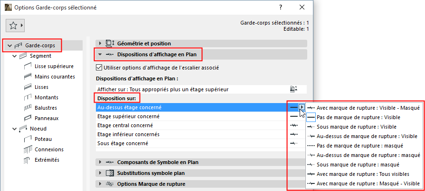Expand Composants de Symbole en Plan
Image resolution: width=425 pixels, height=191 pixels.
pos(100,162)
